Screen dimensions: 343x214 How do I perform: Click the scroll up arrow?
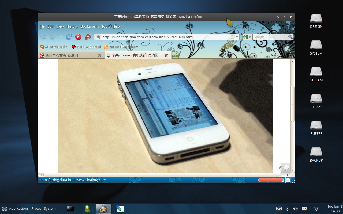coord(293,61)
